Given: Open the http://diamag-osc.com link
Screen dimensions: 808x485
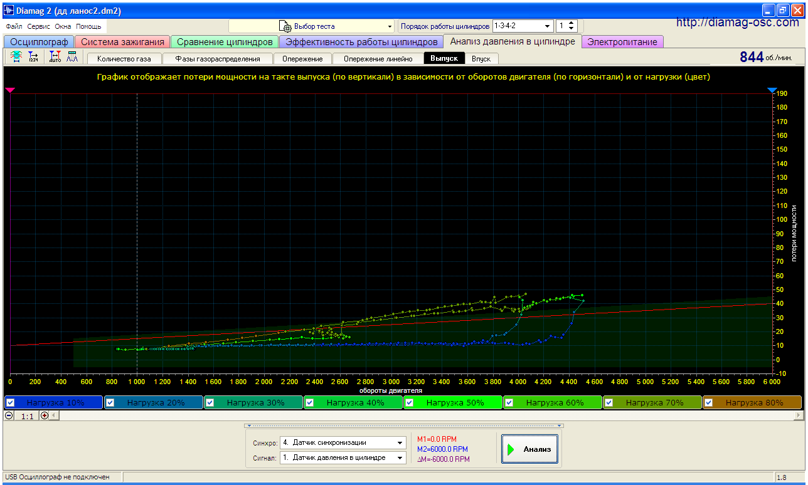Looking at the screenshot, I should (x=738, y=23).
